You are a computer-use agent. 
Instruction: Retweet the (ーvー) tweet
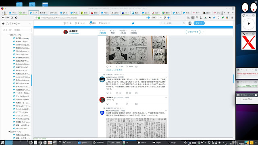pos(117,104)
